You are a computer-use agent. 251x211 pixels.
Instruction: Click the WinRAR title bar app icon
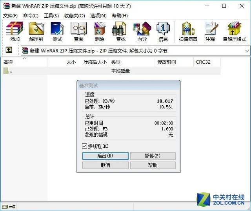(x=6, y=6)
